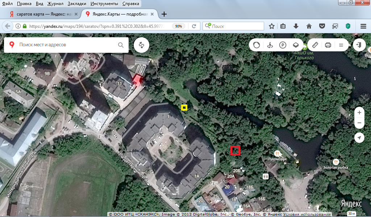The height and width of the screenshot is (217, 371).
Task: Click the Золотая рыбка restaurant marker
Action: pos(336,162)
